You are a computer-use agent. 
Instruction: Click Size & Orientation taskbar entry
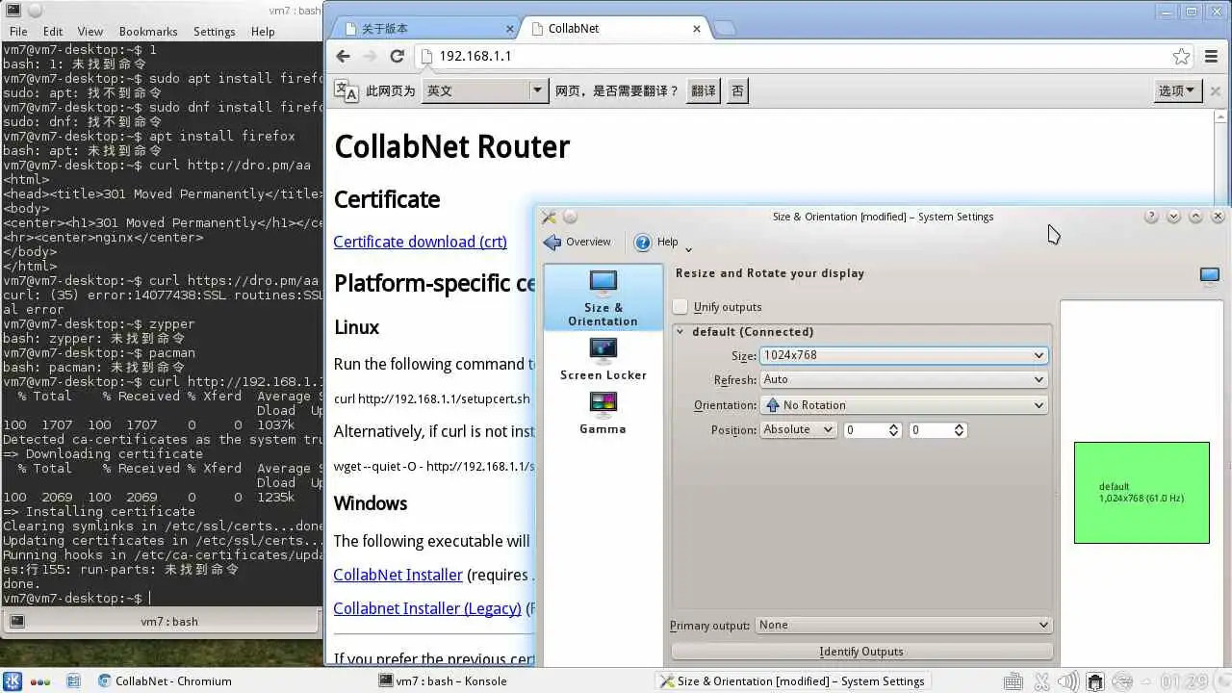tap(791, 681)
